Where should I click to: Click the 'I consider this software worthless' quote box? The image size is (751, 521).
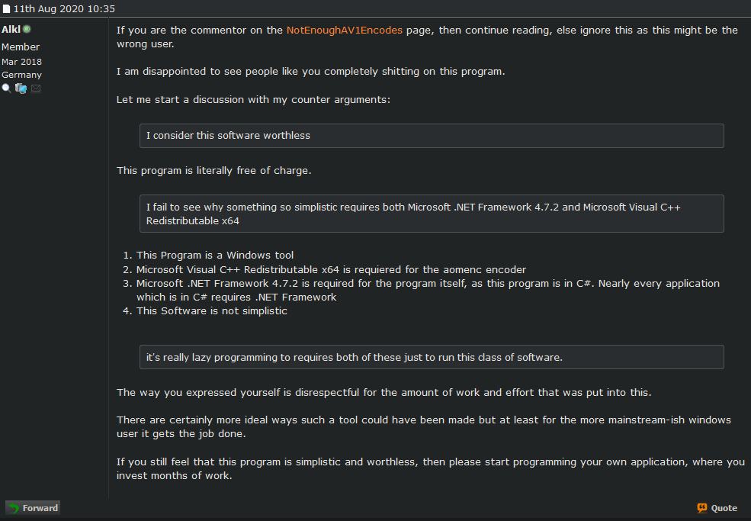point(432,136)
